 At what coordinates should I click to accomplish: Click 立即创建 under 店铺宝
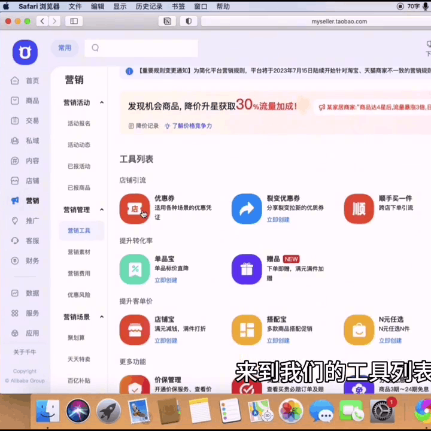166,341
